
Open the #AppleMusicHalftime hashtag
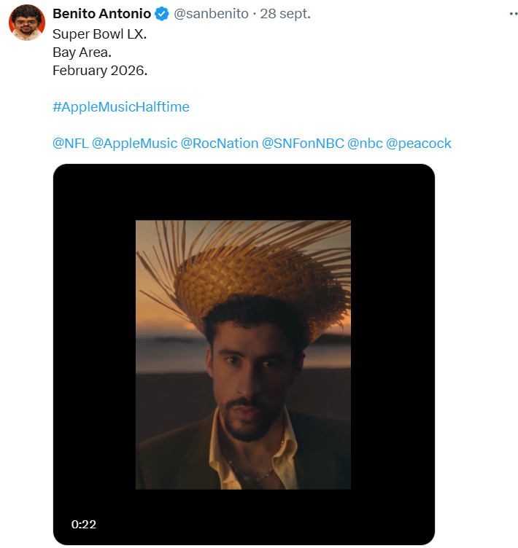coord(121,107)
